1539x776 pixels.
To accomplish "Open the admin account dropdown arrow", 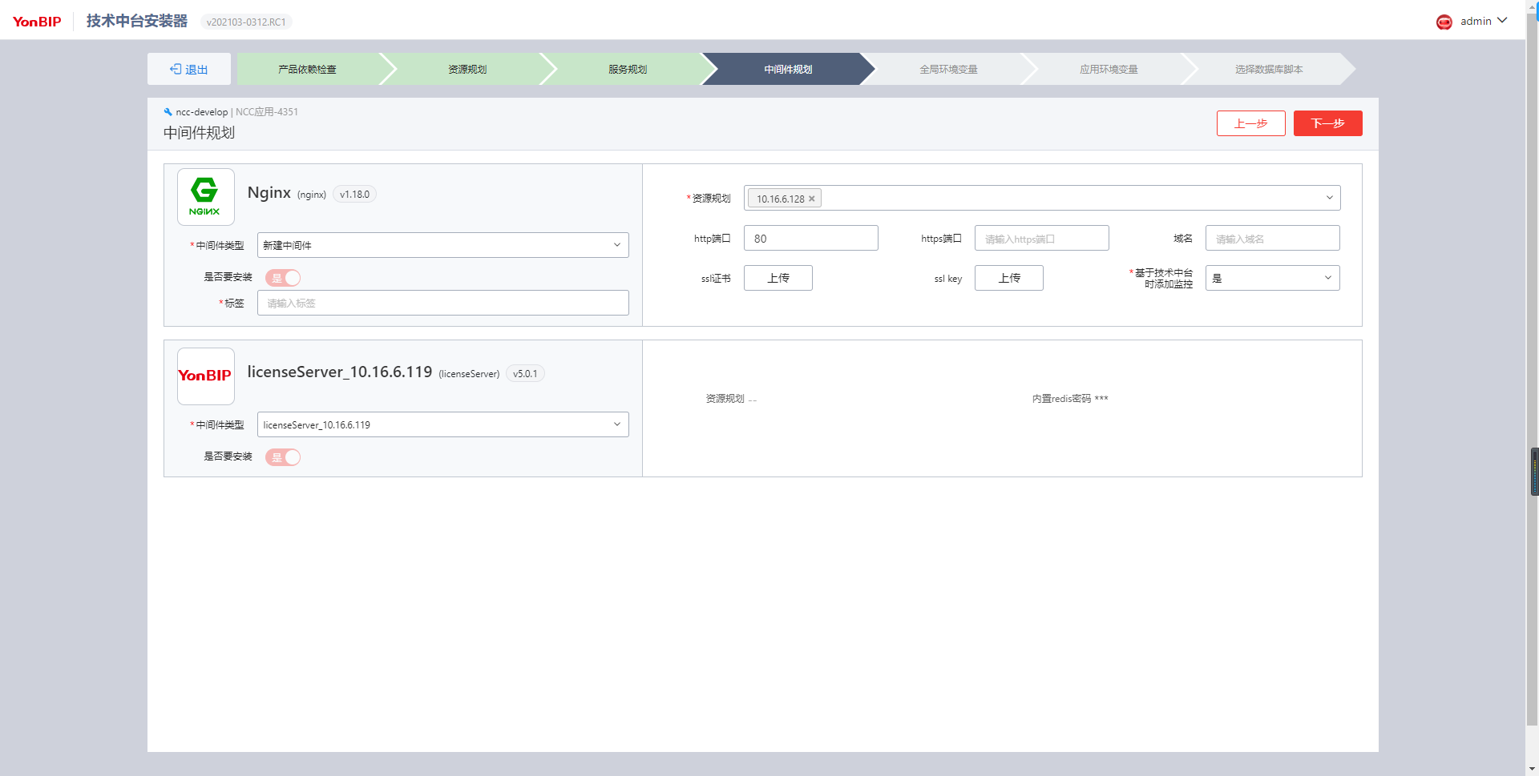I will click(1502, 21).
